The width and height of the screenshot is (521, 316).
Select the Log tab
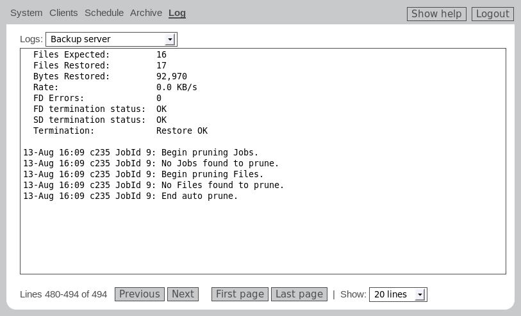(177, 13)
